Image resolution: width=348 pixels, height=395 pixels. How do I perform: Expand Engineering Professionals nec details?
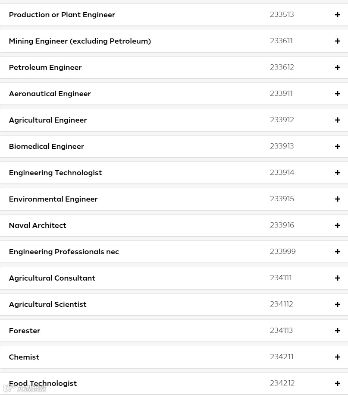(337, 252)
